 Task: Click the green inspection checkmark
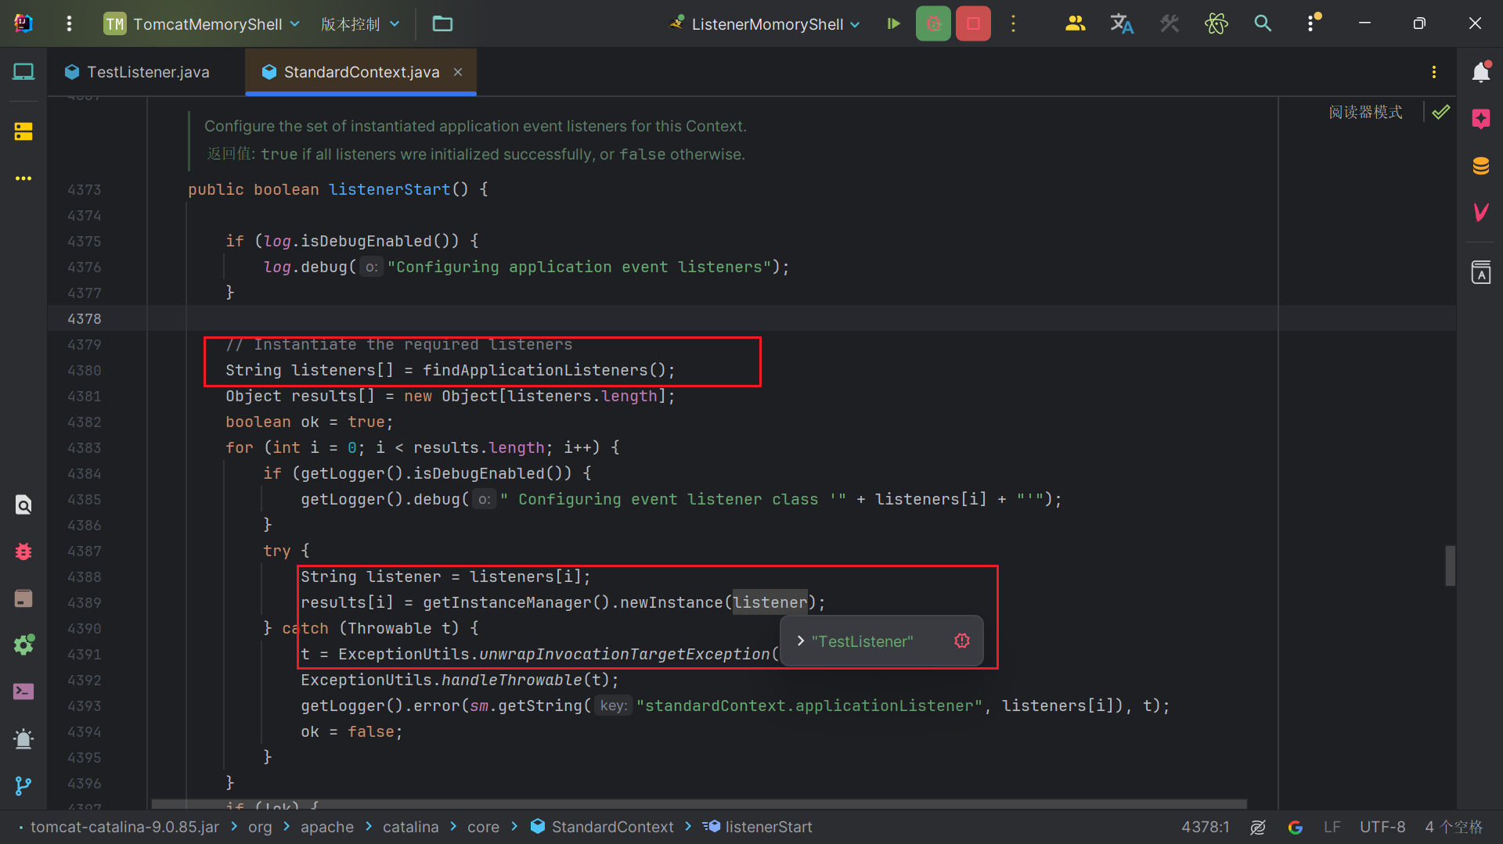(1440, 112)
